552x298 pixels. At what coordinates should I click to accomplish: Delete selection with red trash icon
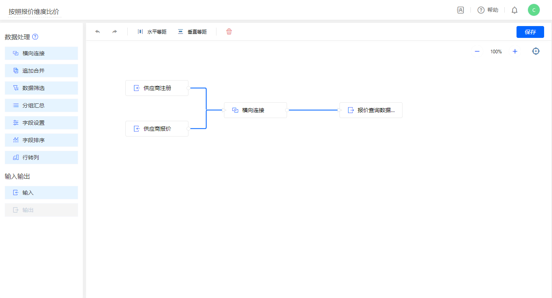click(229, 32)
